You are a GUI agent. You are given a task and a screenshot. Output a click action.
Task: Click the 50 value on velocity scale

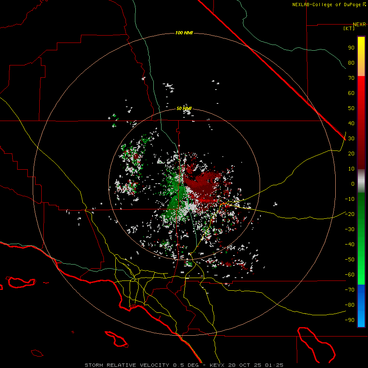pyautogui.click(x=351, y=108)
